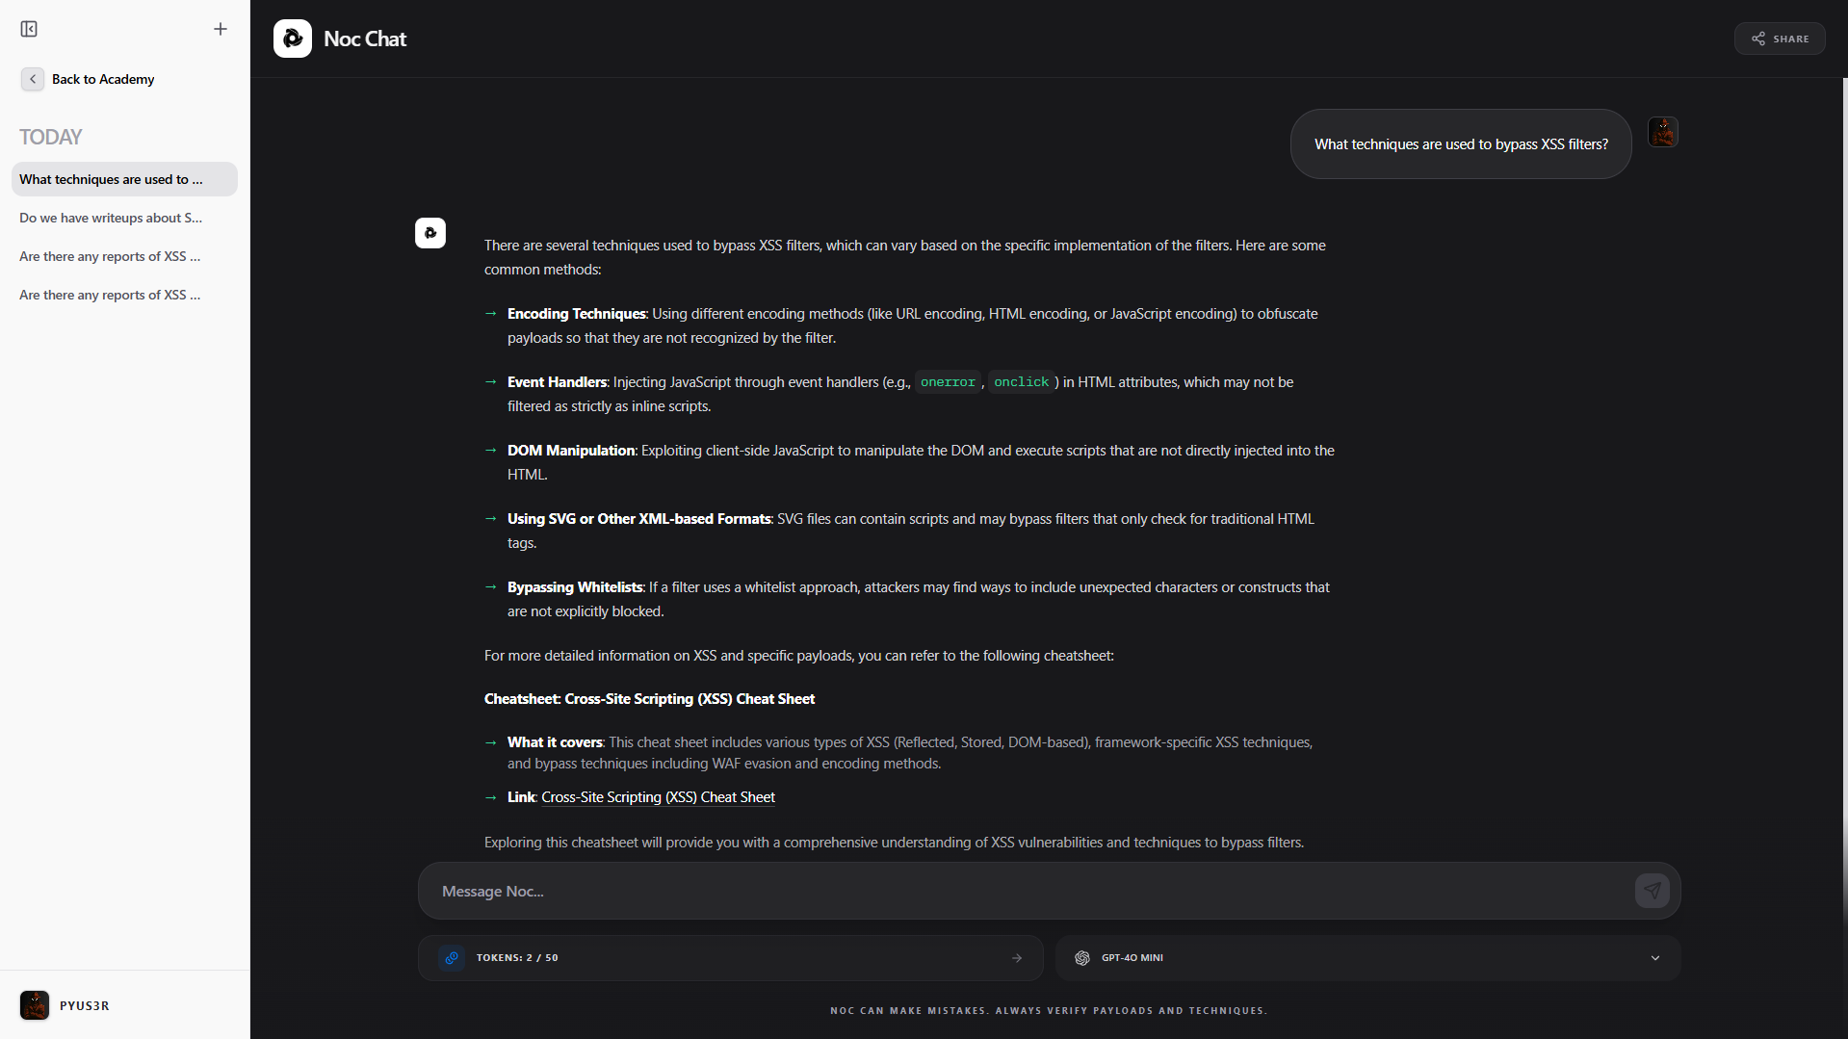Click the page vertical scrollbar
Screen dimensions: 1848x1039
click(1844, 481)
